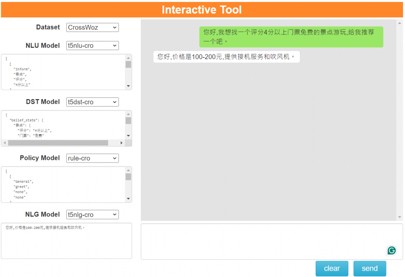Screen dimensions: 405x277
Task: Click "Inform" in the NLU output
Action: pos(22,69)
